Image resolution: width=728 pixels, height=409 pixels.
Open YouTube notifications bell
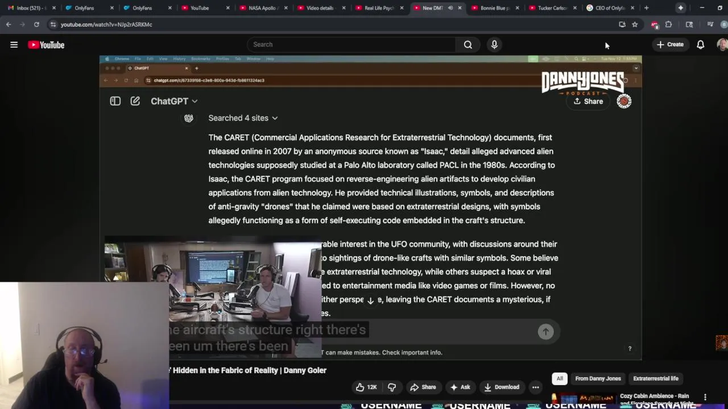(701, 44)
